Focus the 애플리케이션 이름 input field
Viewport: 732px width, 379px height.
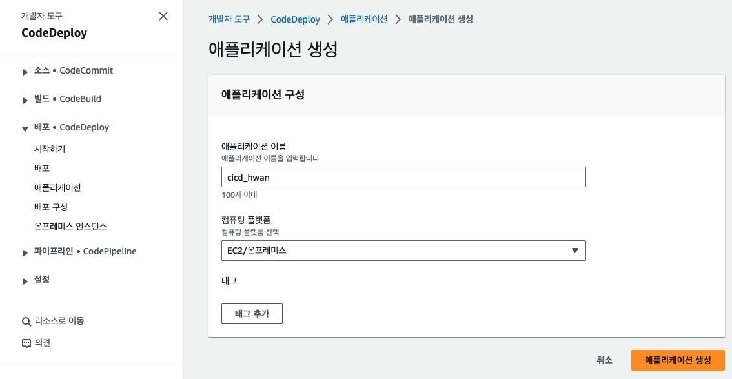coord(403,178)
